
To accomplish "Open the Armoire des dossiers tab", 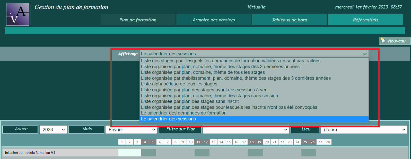I will [x=214, y=20].
